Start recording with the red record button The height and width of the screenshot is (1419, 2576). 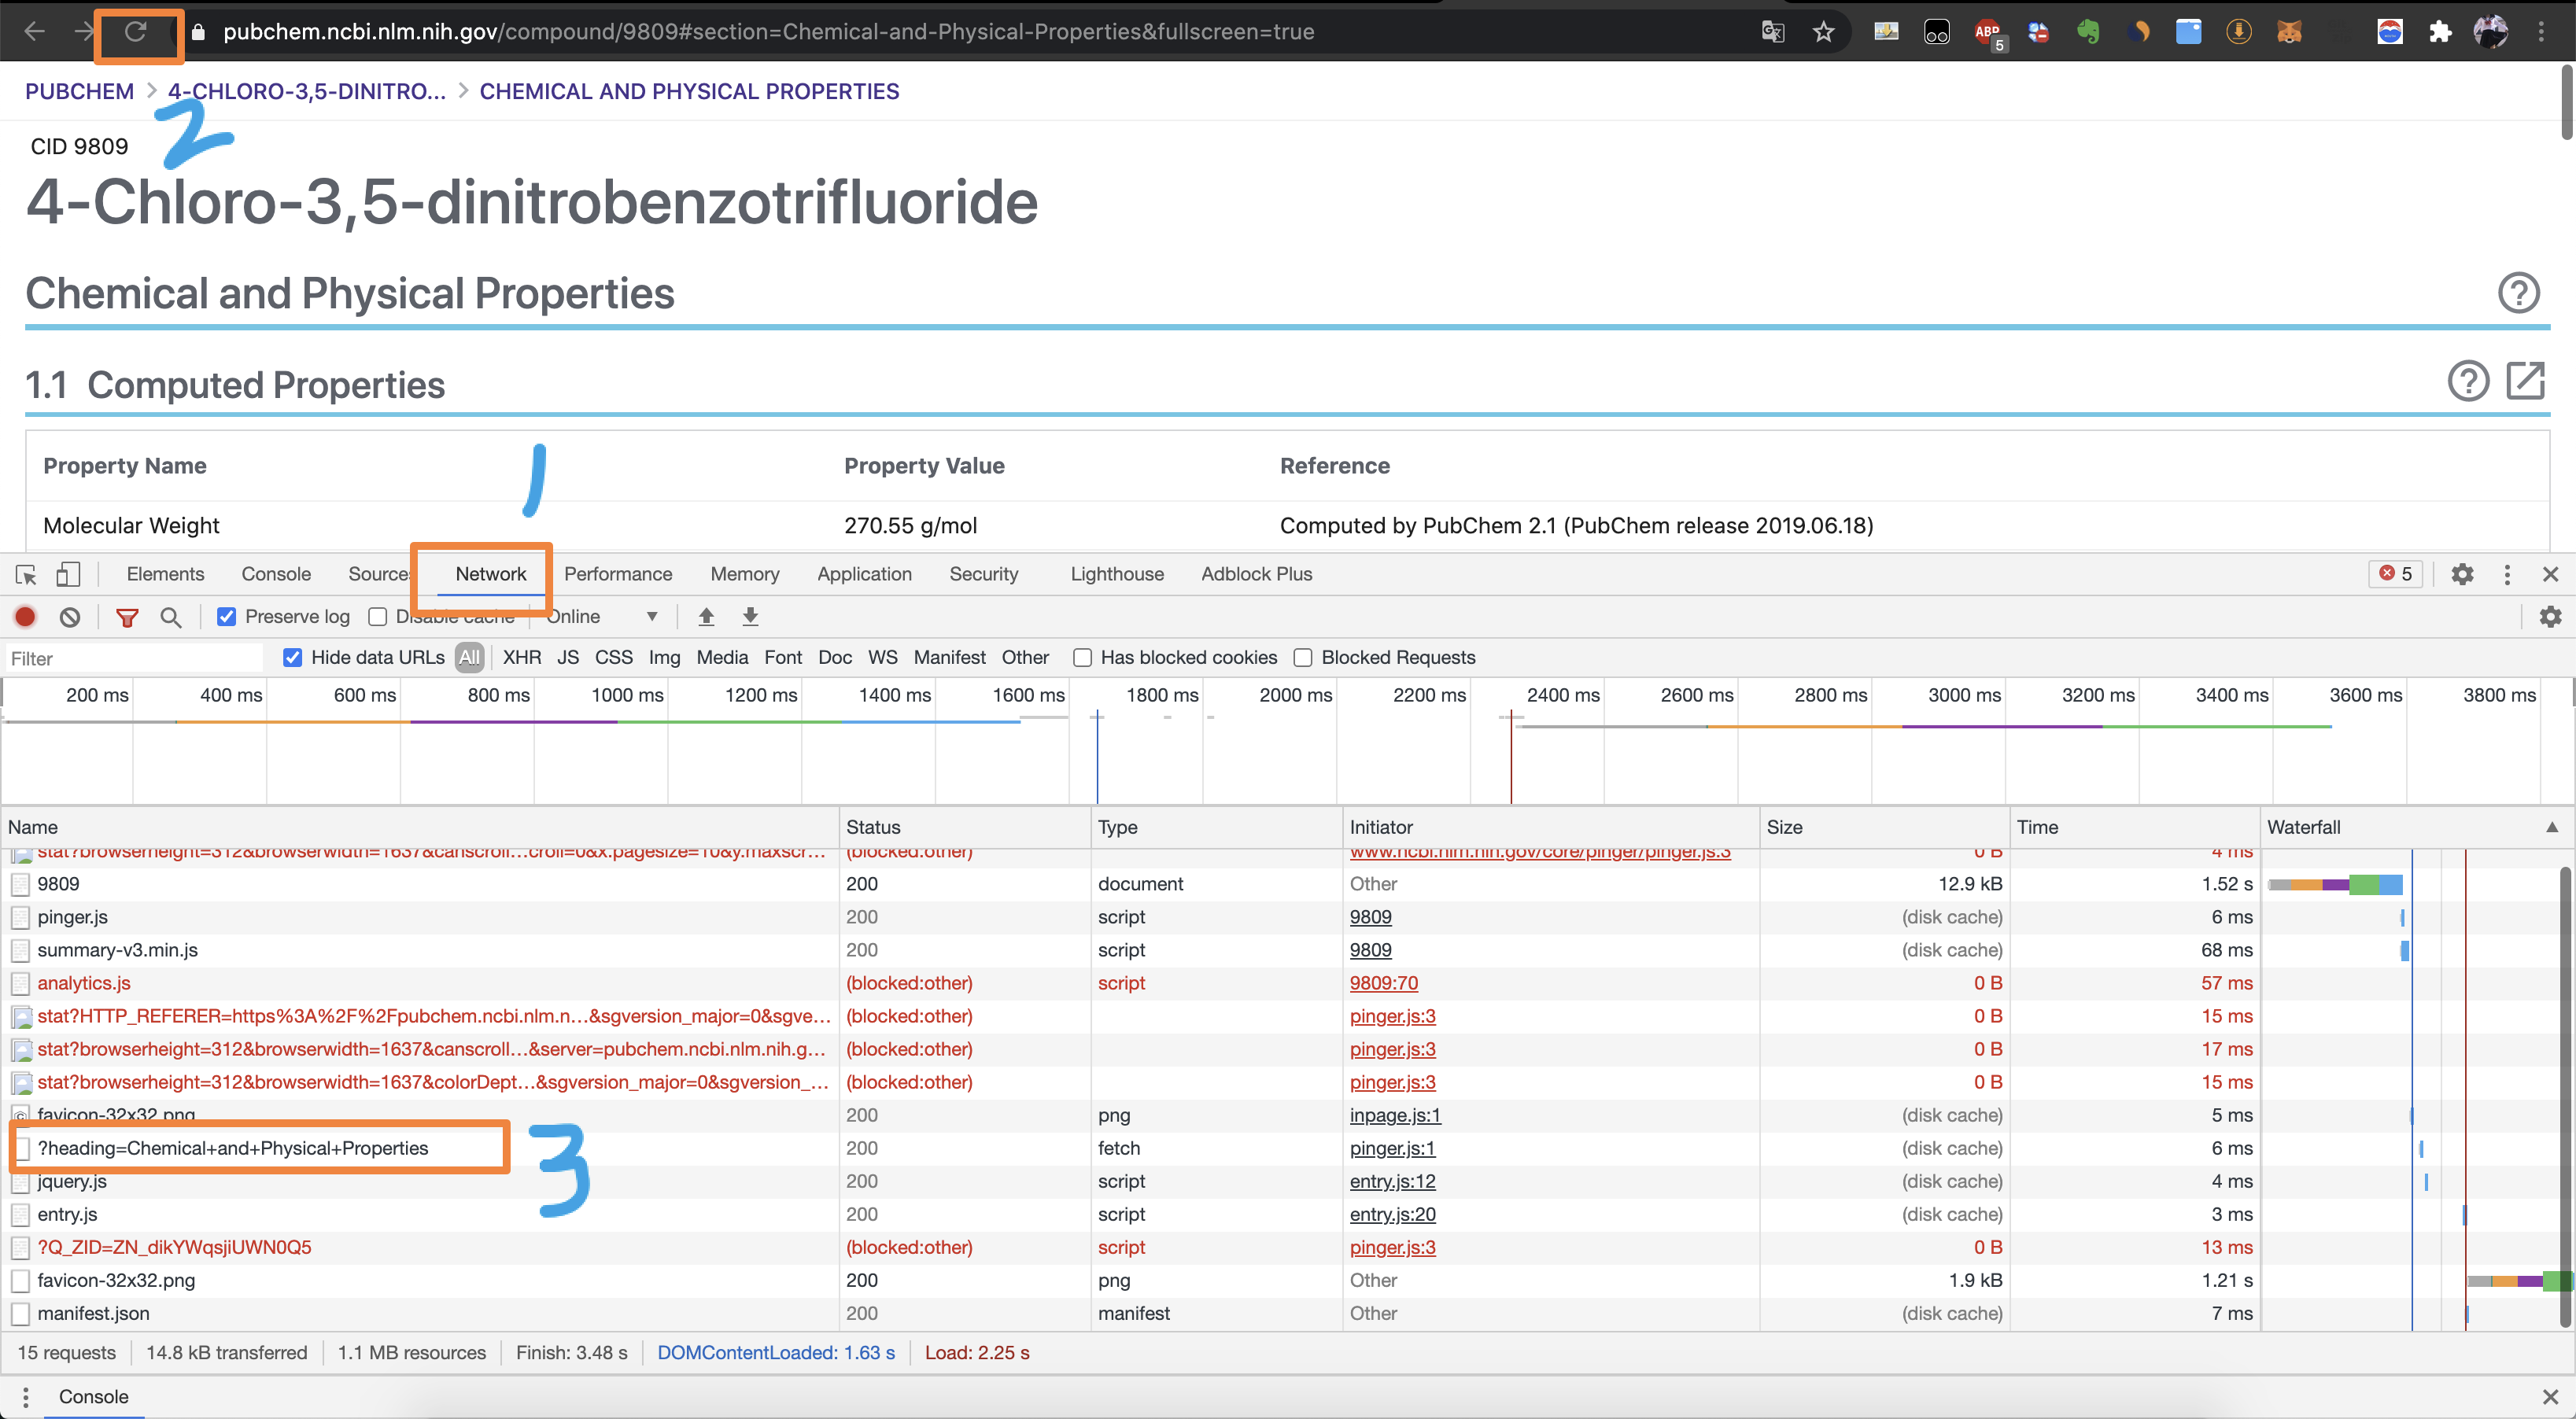25,617
